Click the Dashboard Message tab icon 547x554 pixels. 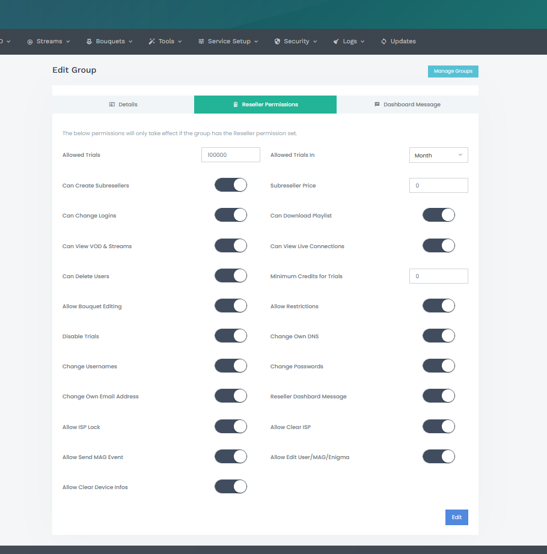[x=377, y=105]
